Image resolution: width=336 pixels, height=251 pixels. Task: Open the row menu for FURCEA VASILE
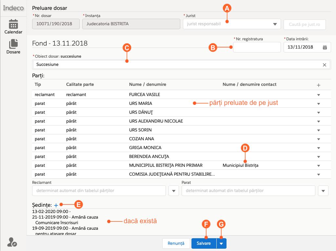318,95
